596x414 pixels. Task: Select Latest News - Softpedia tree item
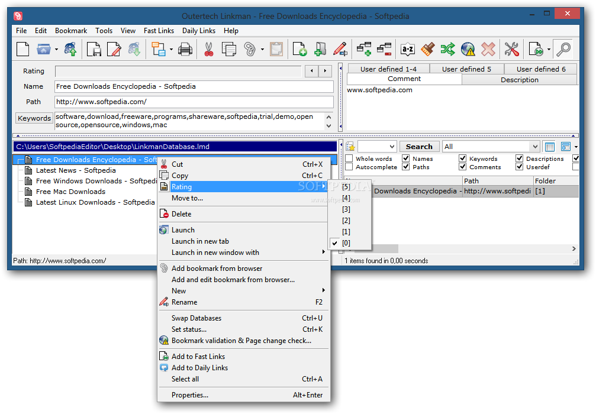pos(76,170)
